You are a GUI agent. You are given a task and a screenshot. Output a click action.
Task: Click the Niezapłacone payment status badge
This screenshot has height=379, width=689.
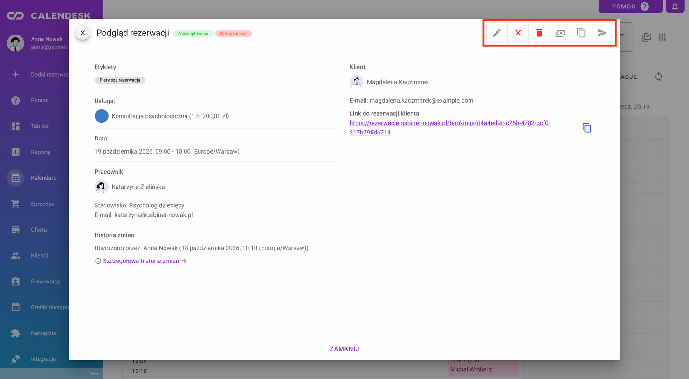point(234,34)
